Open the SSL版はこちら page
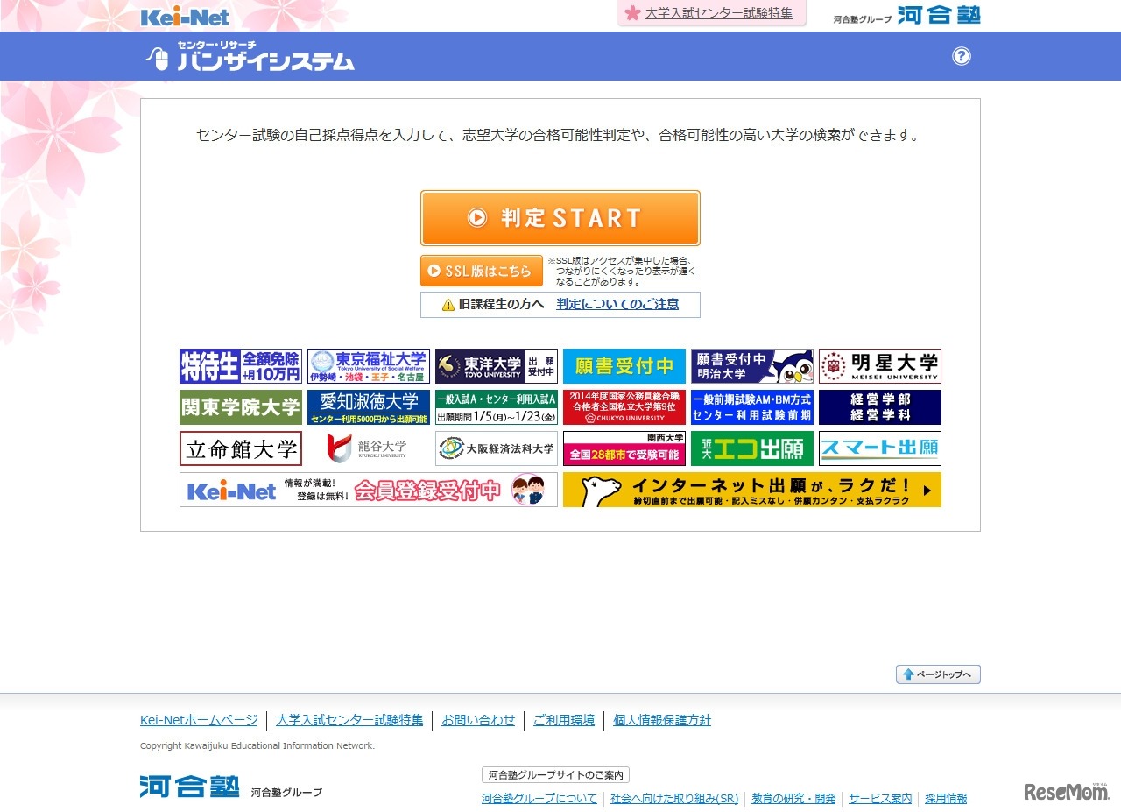 [x=481, y=270]
